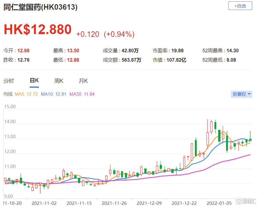Click the 2022-01-05 date axis label
The height and width of the screenshot is (206, 258).
[219, 203]
